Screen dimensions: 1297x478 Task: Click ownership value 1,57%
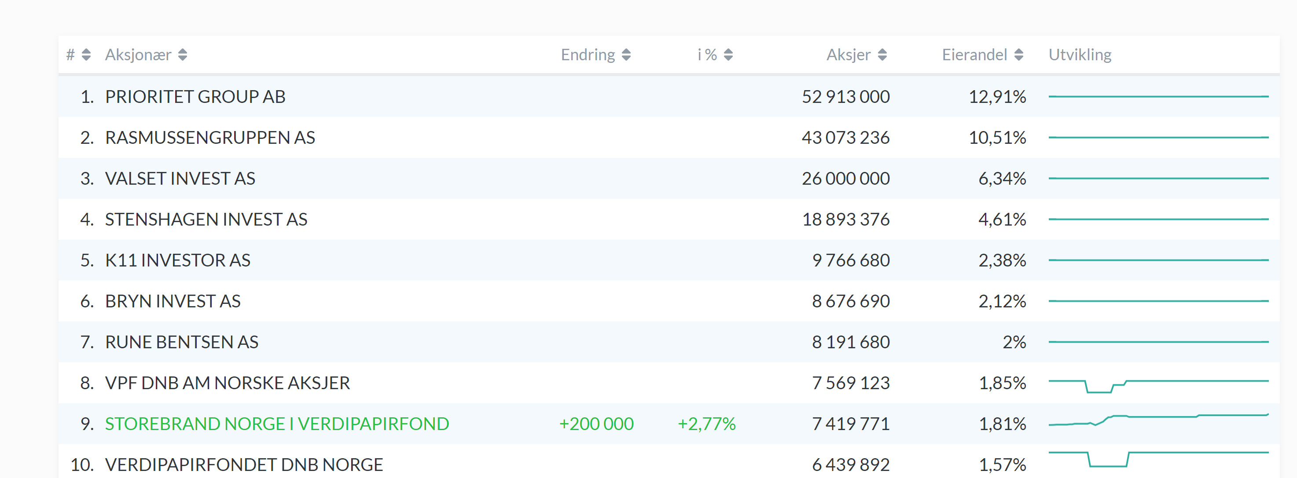pyautogui.click(x=1002, y=464)
